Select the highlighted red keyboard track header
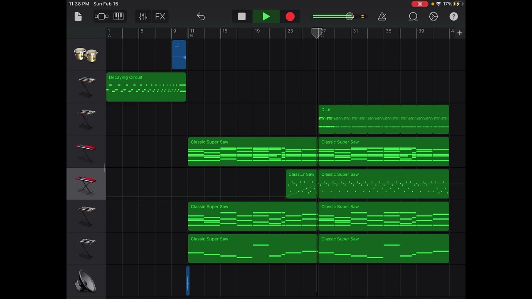Viewport: 532px width, 299px height. tap(86, 184)
